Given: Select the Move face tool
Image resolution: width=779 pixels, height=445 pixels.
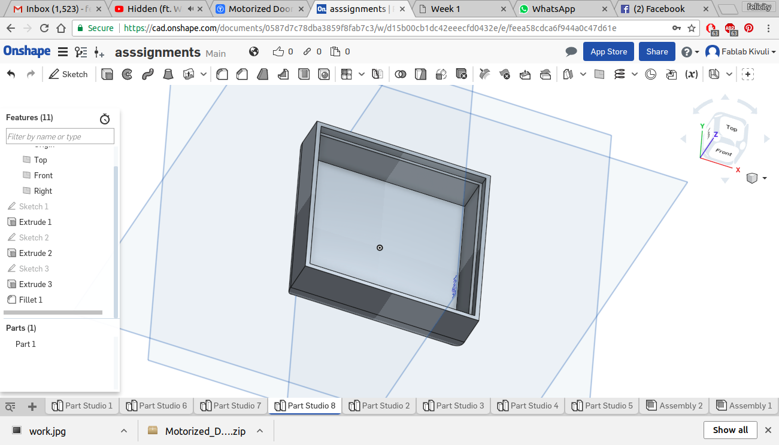Looking at the screenshot, I should 525,74.
